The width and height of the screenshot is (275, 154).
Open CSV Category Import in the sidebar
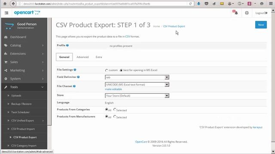pyautogui.click(x=24, y=145)
